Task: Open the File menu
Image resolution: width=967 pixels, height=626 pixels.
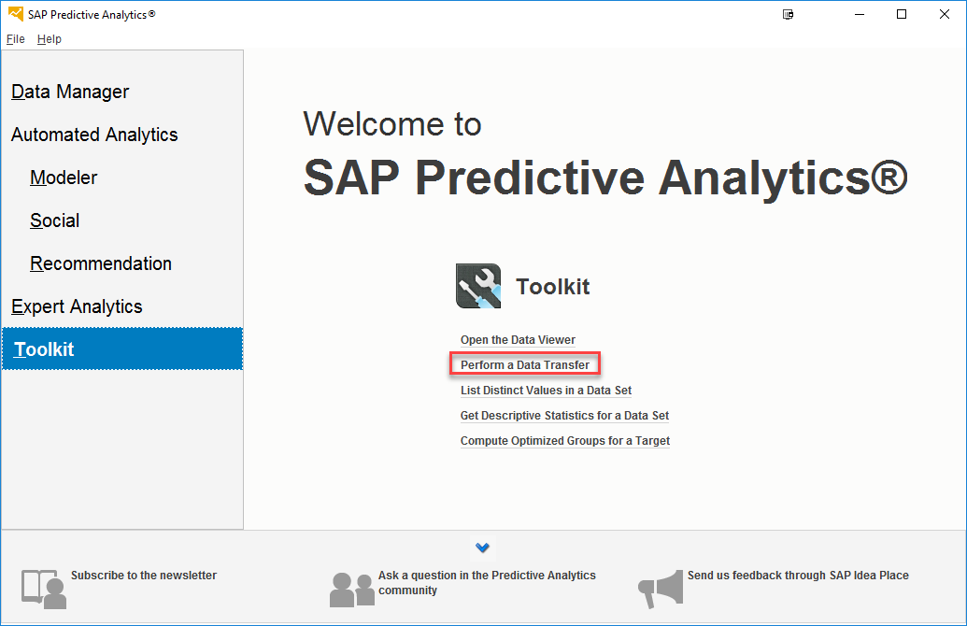Action: (x=15, y=39)
